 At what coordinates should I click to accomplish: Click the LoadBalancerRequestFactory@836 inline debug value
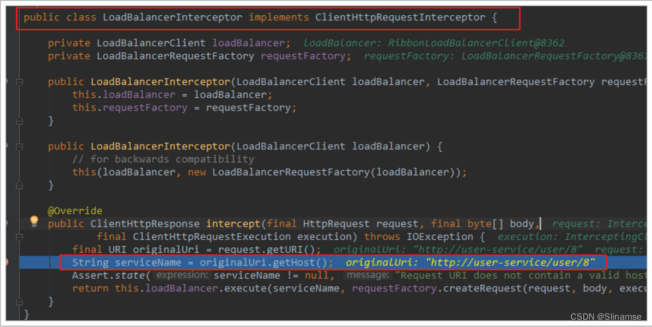pyautogui.click(x=554, y=56)
